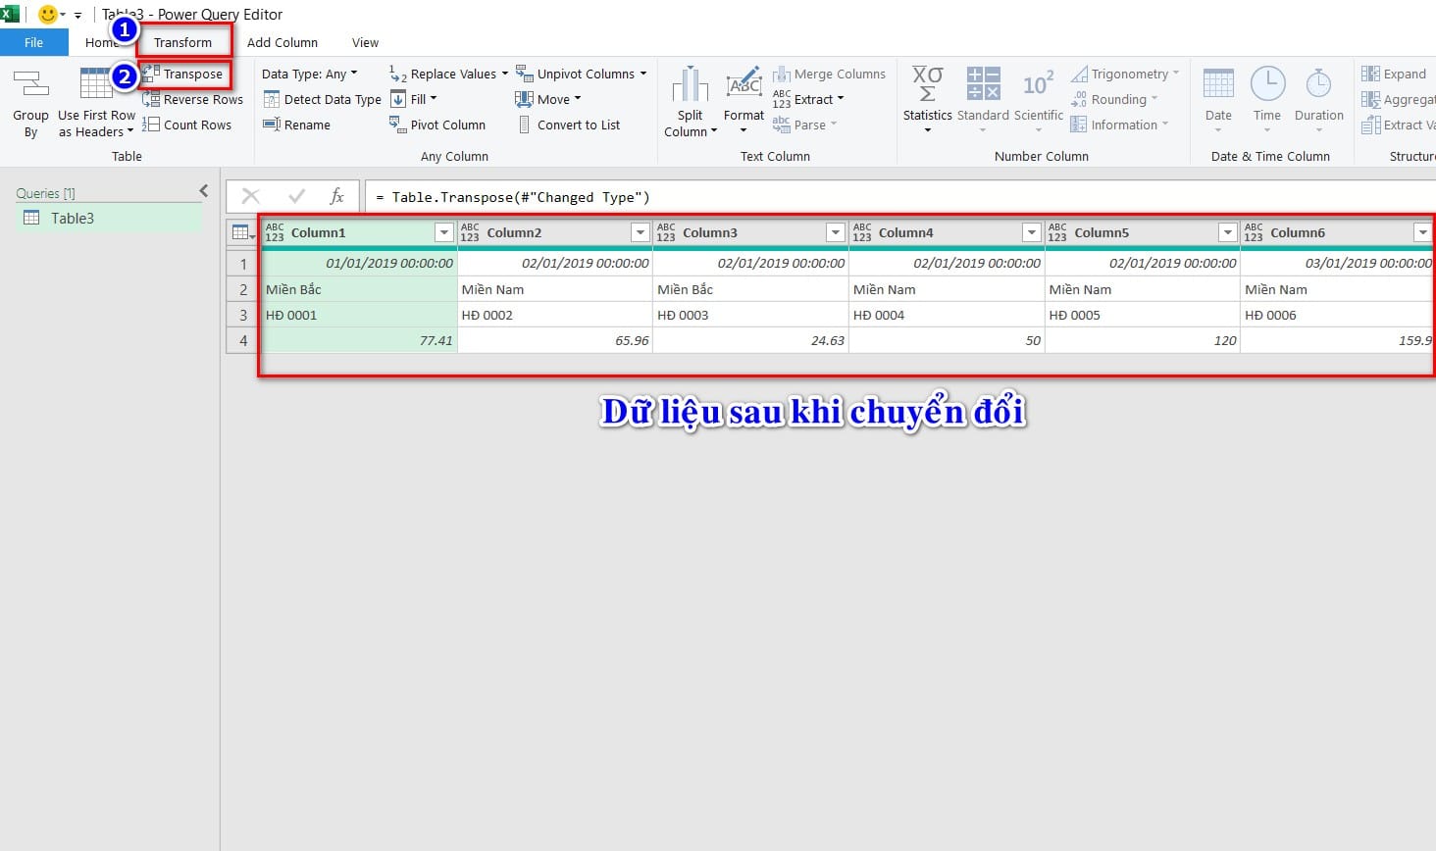Use First Row as Headers toggle
Image resolution: width=1436 pixels, height=851 pixels.
click(x=95, y=108)
